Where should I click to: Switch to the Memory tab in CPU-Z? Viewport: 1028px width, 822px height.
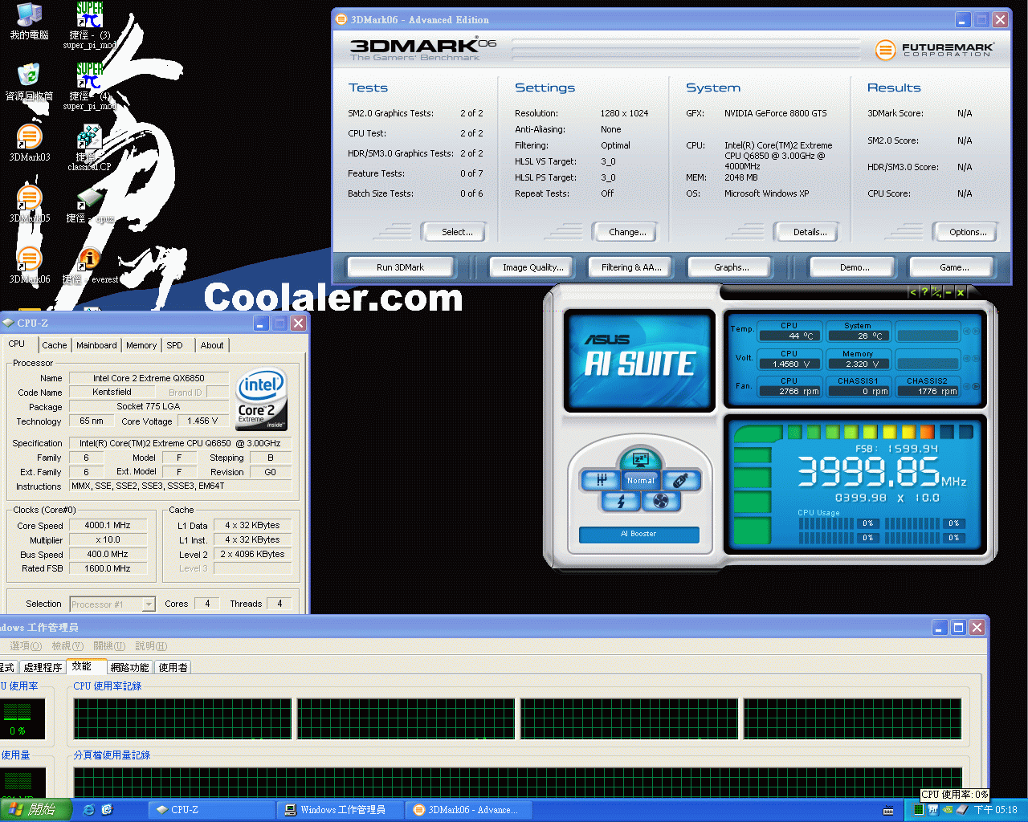click(x=141, y=345)
